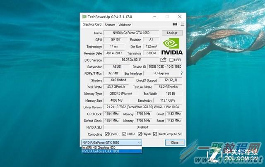
Task: Open the hamburger settings menu
Action: coord(183,24)
